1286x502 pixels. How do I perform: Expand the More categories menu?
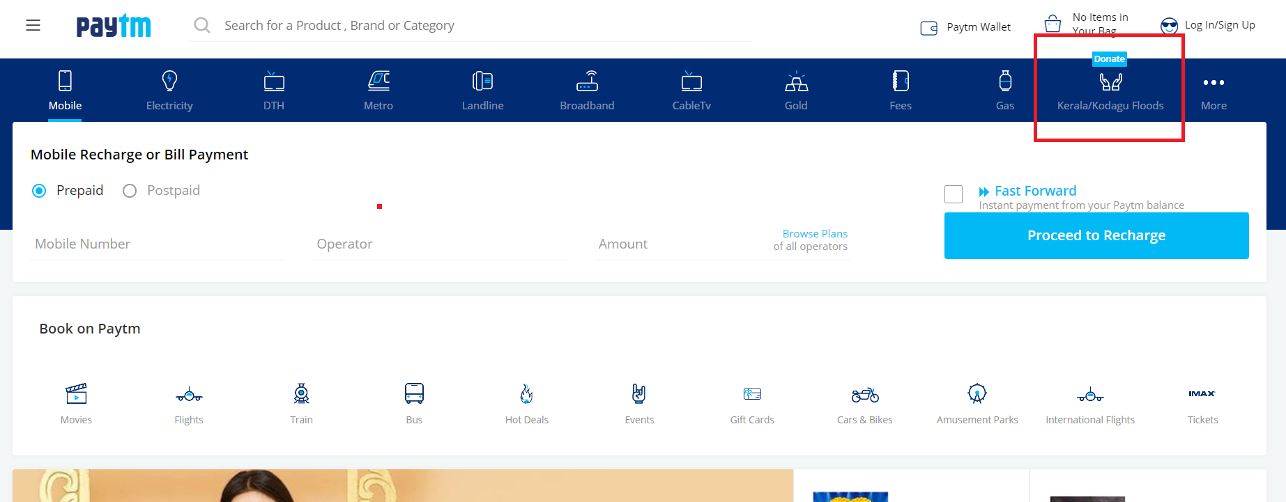(1214, 91)
